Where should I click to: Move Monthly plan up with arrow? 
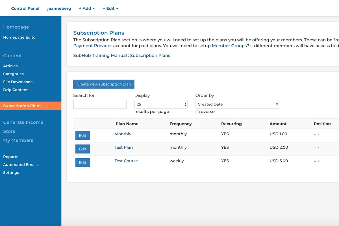(x=315, y=134)
